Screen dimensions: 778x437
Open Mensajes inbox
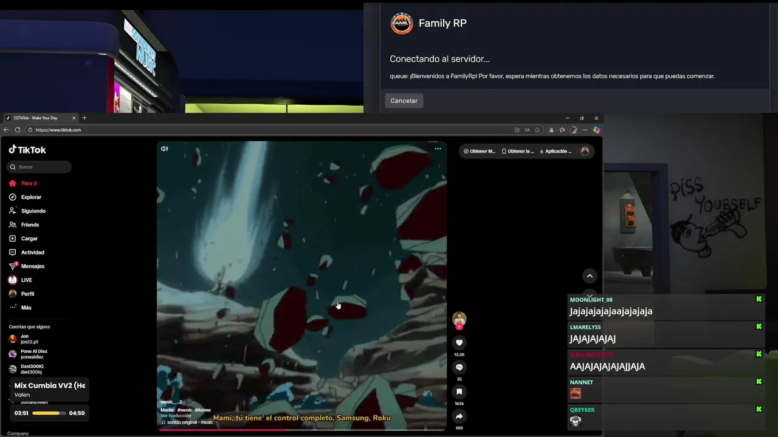(x=26, y=266)
